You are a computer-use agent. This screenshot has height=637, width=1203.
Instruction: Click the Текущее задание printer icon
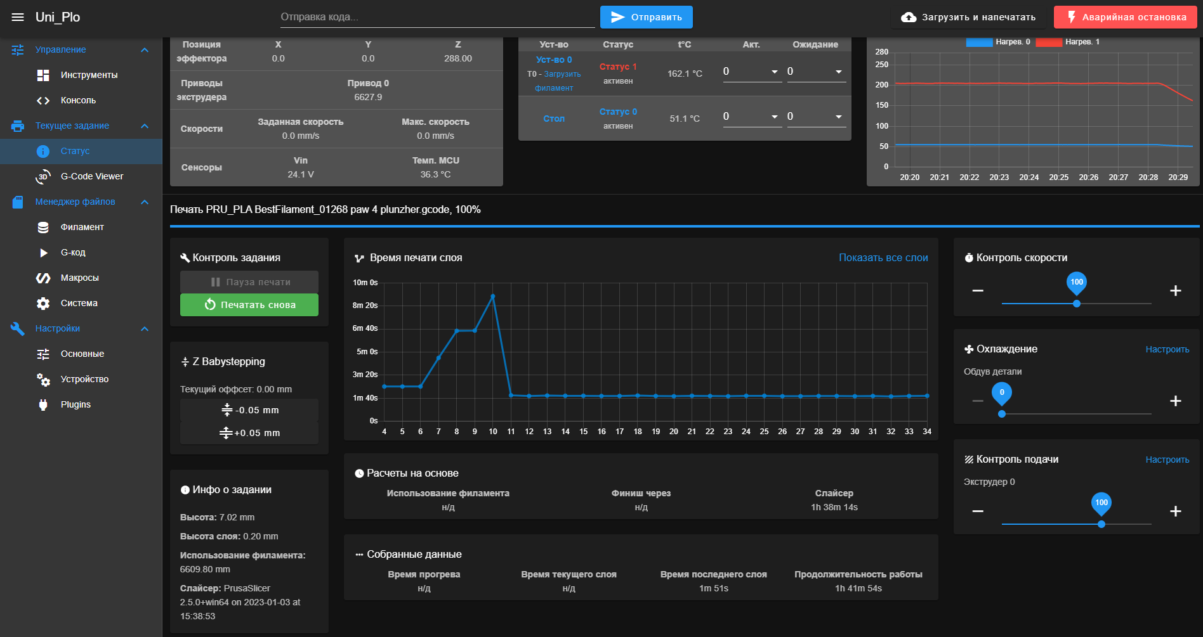(x=18, y=125)
